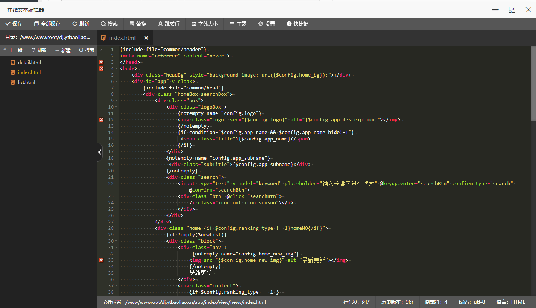
Task: Click the error marker on line 33
Action: click(101, 260)
